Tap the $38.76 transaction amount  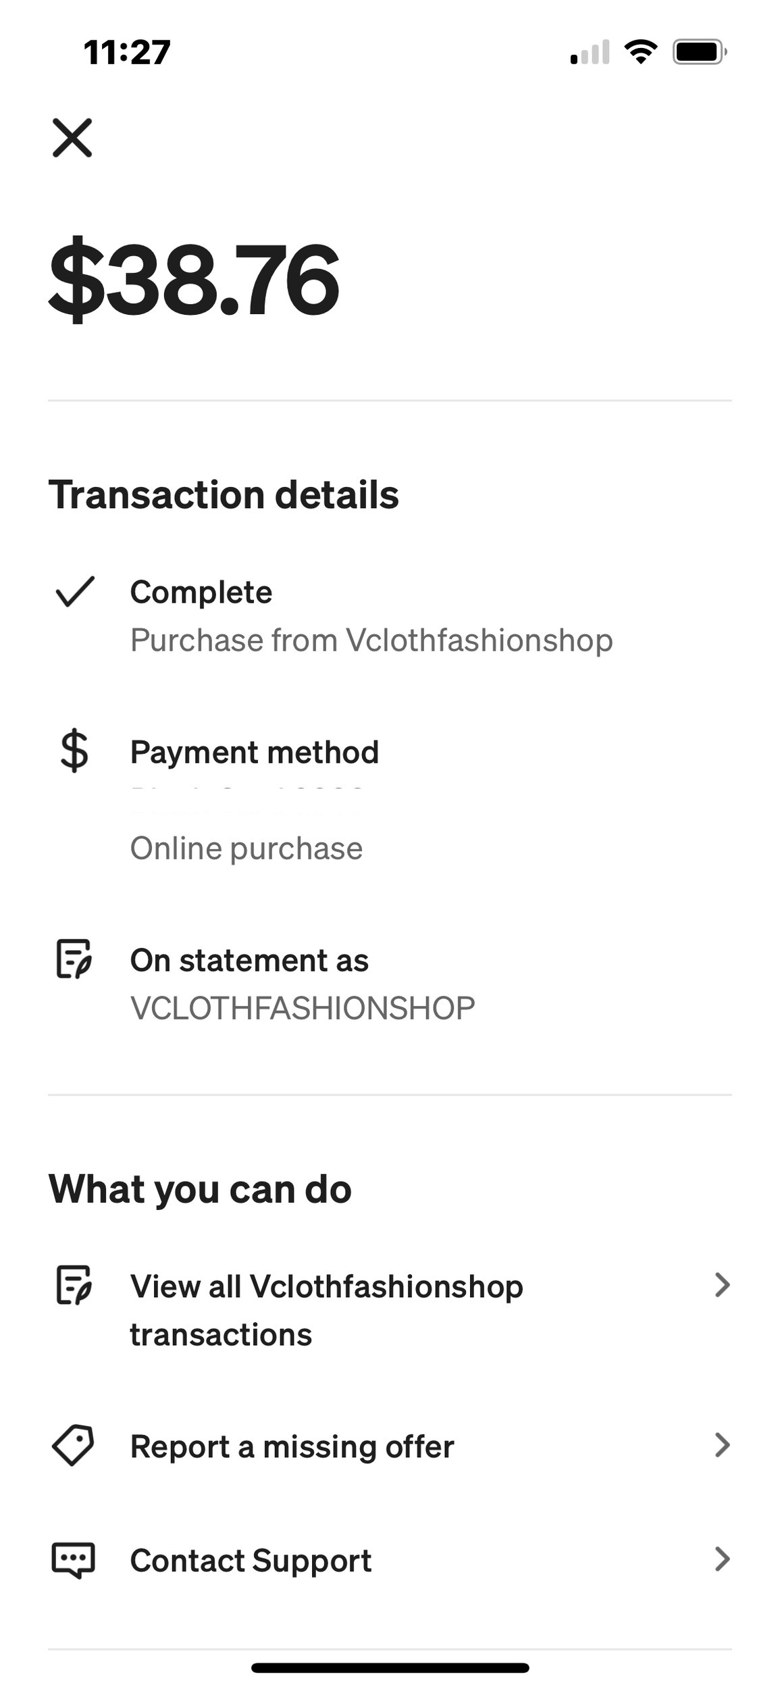pyautogui.click(x=194, y=280)
